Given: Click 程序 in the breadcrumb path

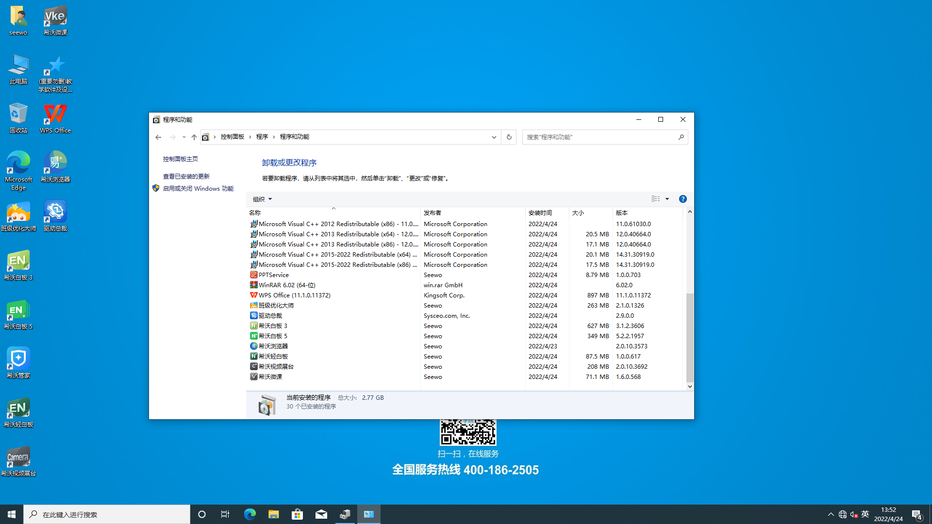Looking at the screenshot, I should point(262,137).
